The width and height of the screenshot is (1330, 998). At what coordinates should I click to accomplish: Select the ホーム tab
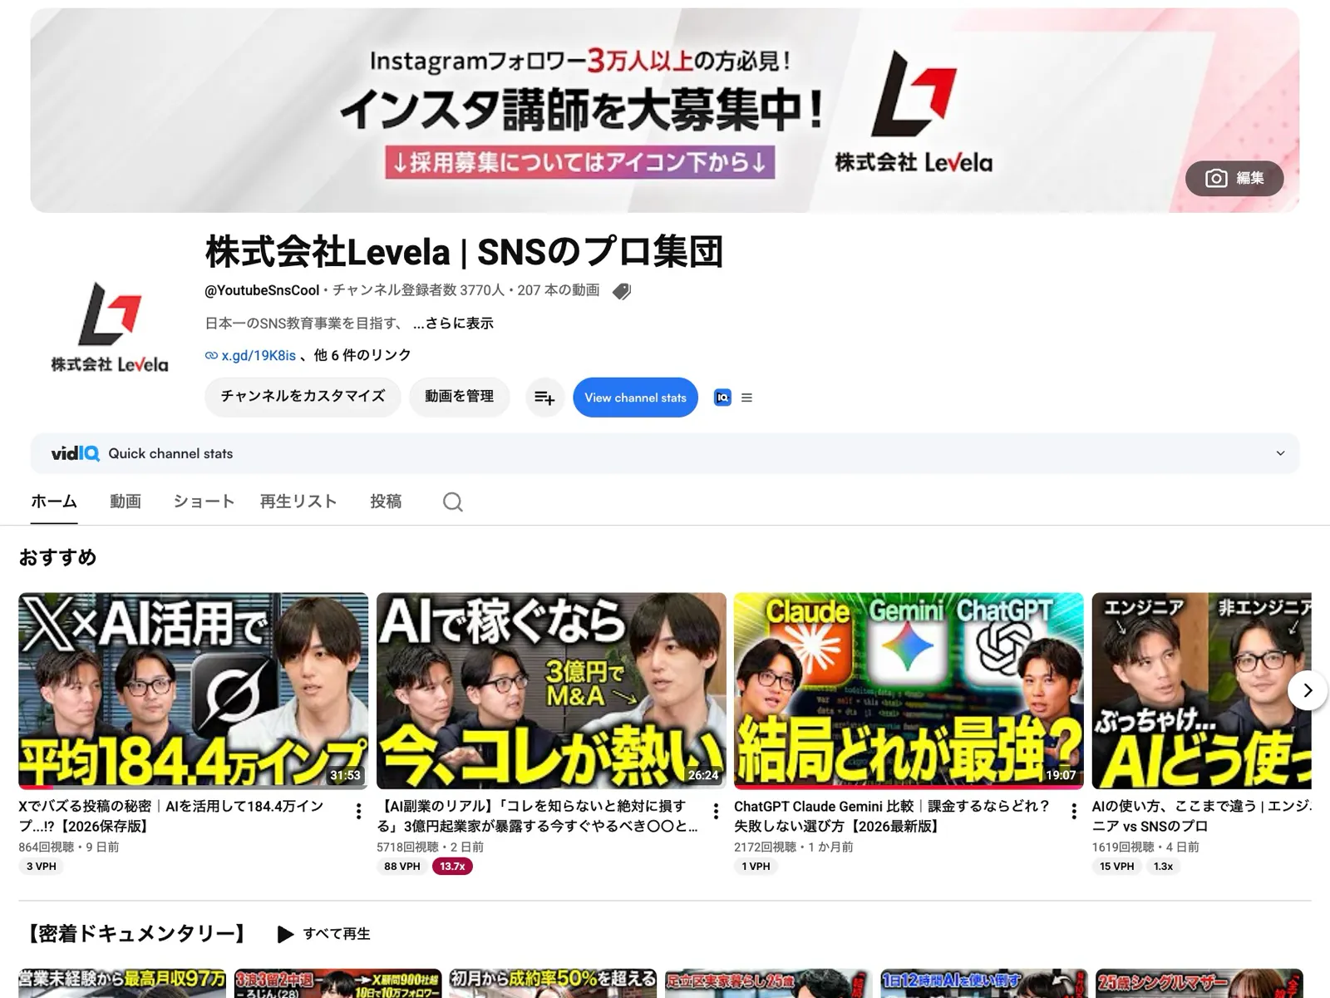[54, 501]
